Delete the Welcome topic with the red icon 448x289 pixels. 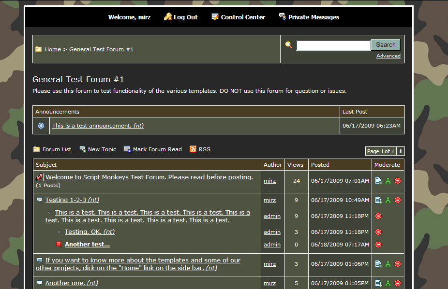398,181
